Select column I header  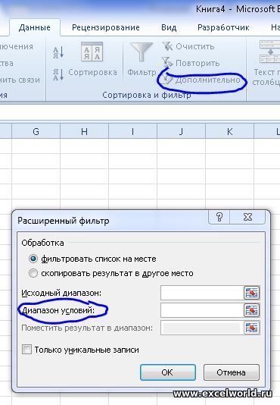click(132, 131)
